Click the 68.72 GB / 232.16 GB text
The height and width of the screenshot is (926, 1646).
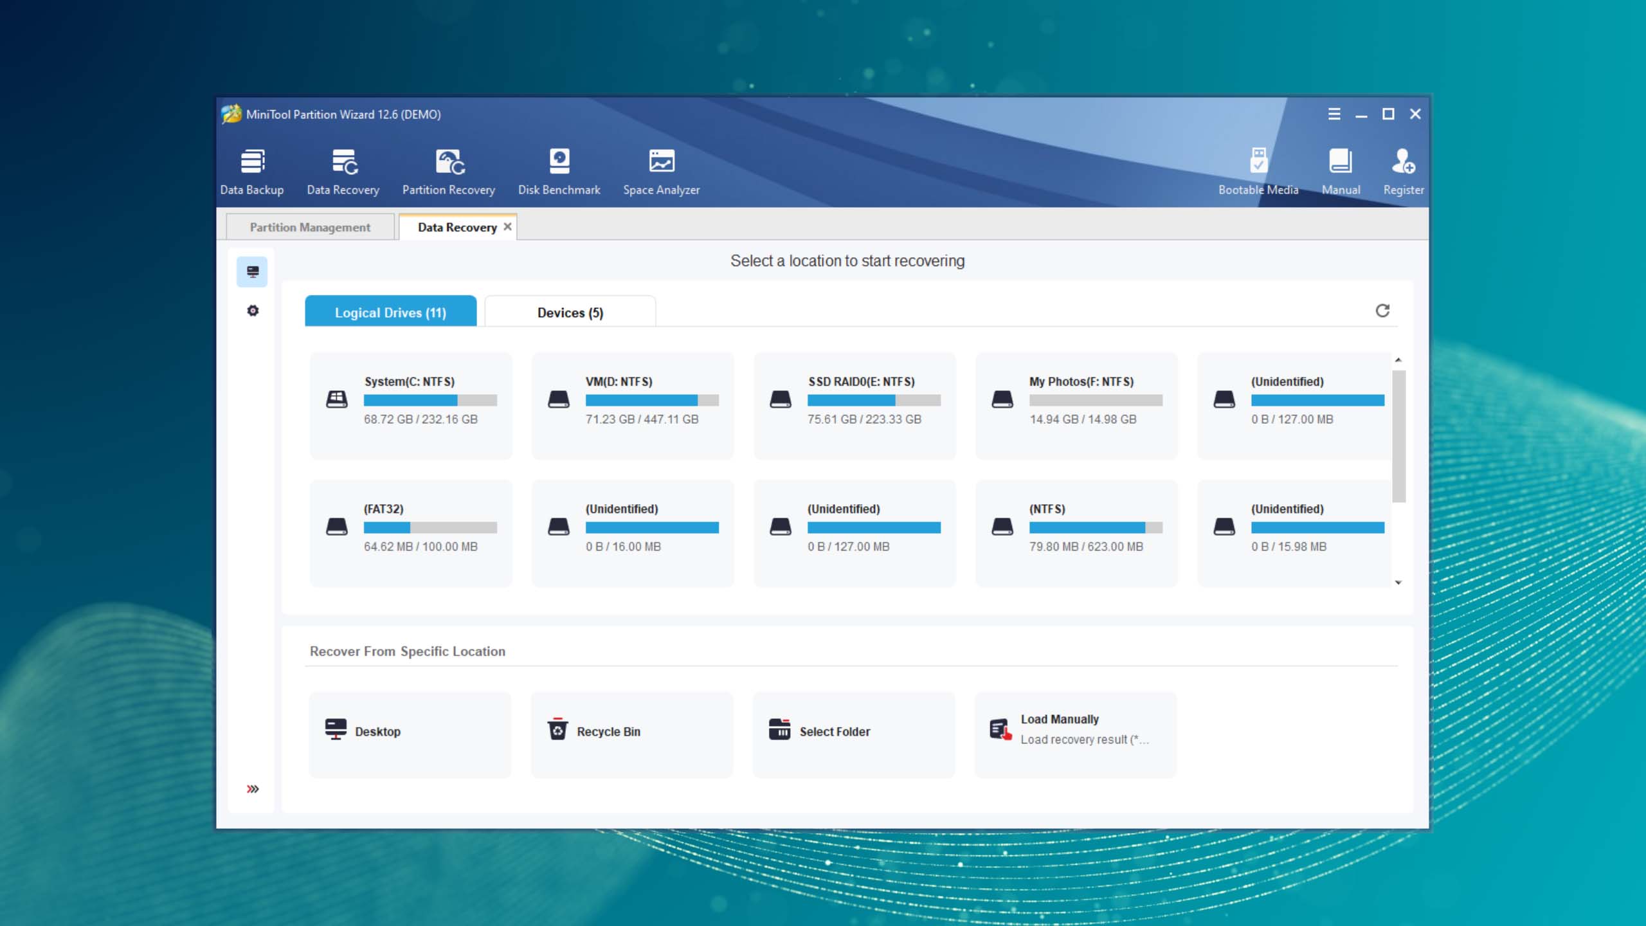click(421, 419)
